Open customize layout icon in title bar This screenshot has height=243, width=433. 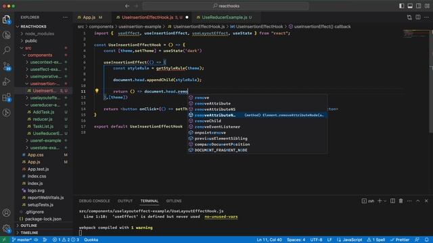pyautogui.click(x=427, y=6)
